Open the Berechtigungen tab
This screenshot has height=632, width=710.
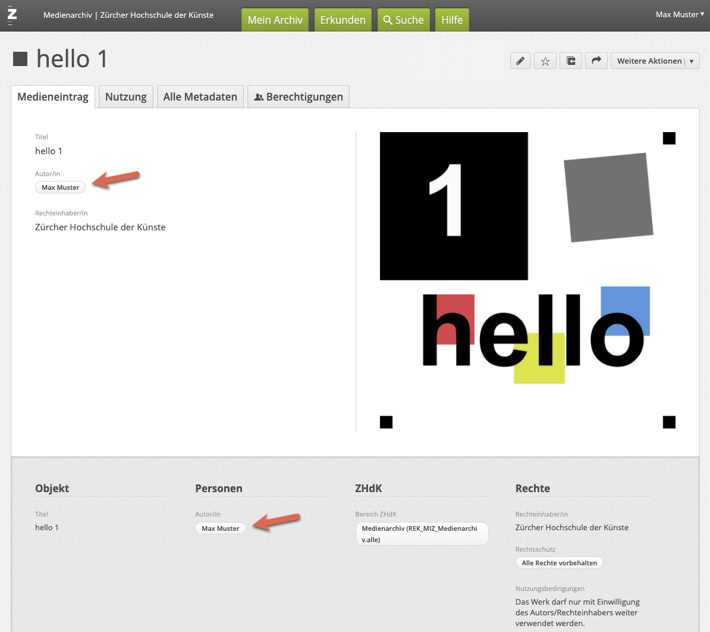coord(299,96)
